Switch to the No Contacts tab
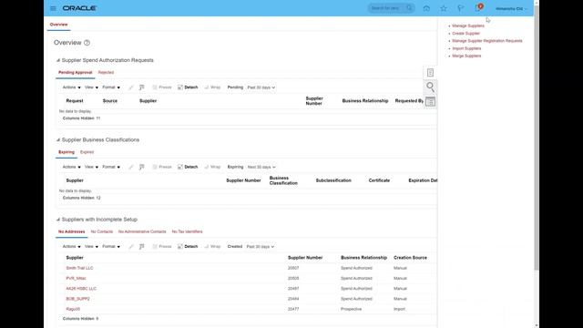The width and height of the screenshot is (583, 328). coord(102,231)
